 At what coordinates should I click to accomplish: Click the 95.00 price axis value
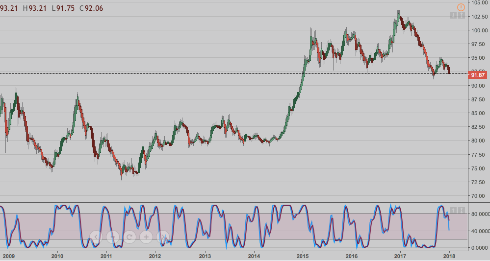(479, 58)
